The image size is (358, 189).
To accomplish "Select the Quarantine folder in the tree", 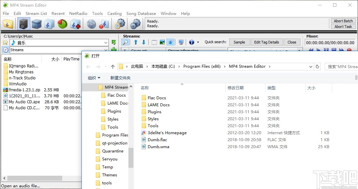I will tap(112, 151).
